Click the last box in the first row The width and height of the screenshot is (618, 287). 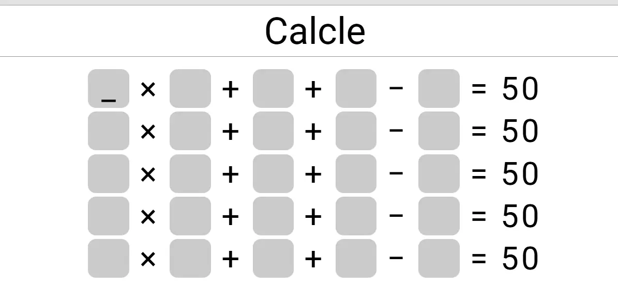439,89
